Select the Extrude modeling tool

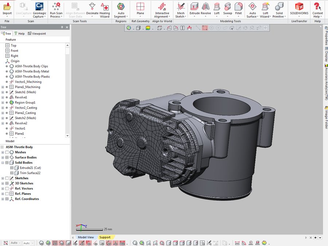point(195,9)
